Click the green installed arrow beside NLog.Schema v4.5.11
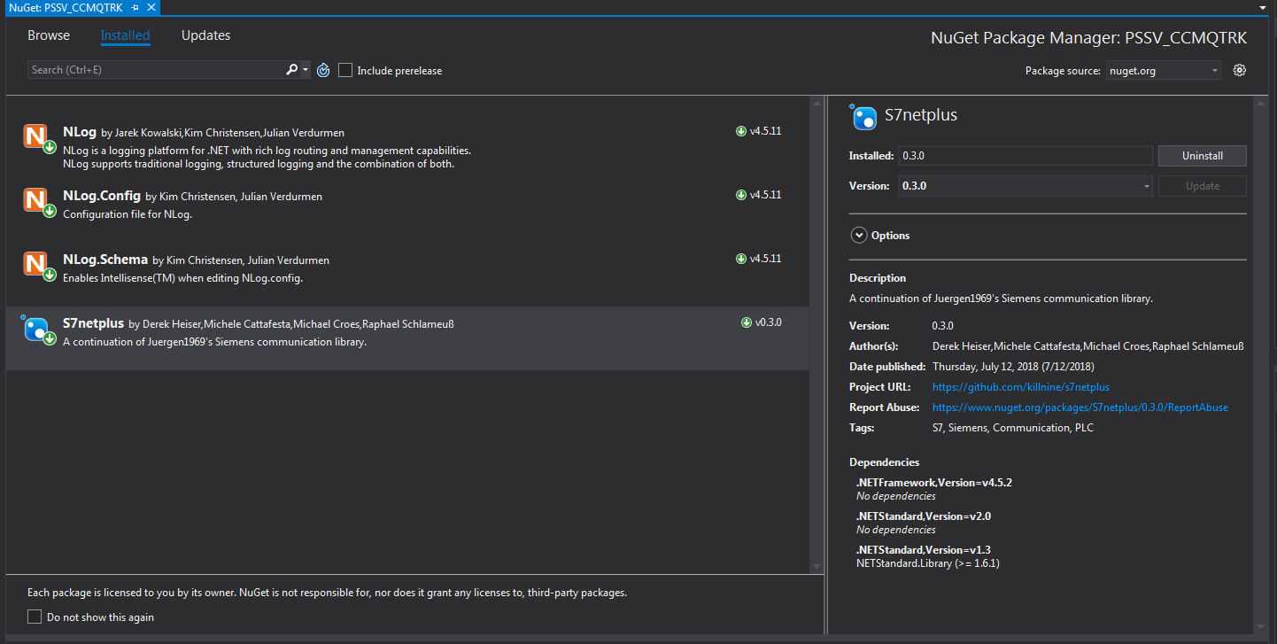This screenshot has width=1277, height=644. pyautogui.click(x=741, y=259)
